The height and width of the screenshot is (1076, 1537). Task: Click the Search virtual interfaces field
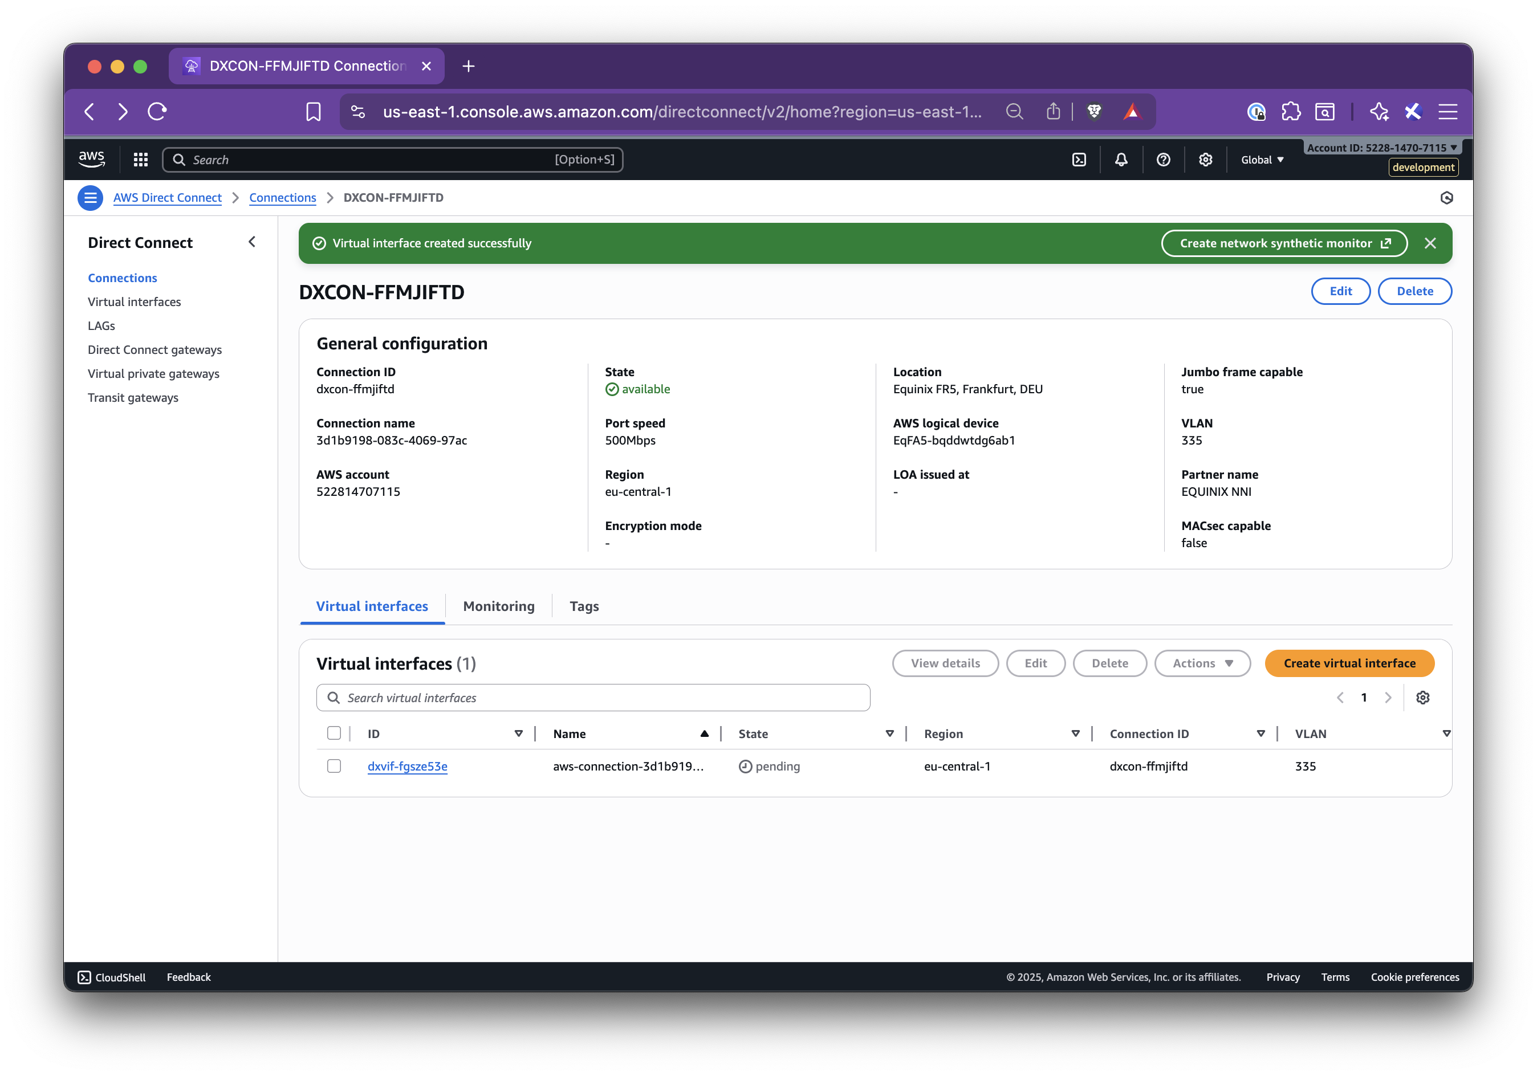(x=592, y=697)
